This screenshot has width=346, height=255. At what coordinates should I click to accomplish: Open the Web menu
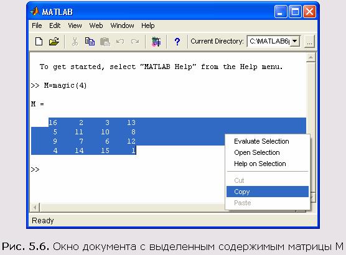[96, 25]
